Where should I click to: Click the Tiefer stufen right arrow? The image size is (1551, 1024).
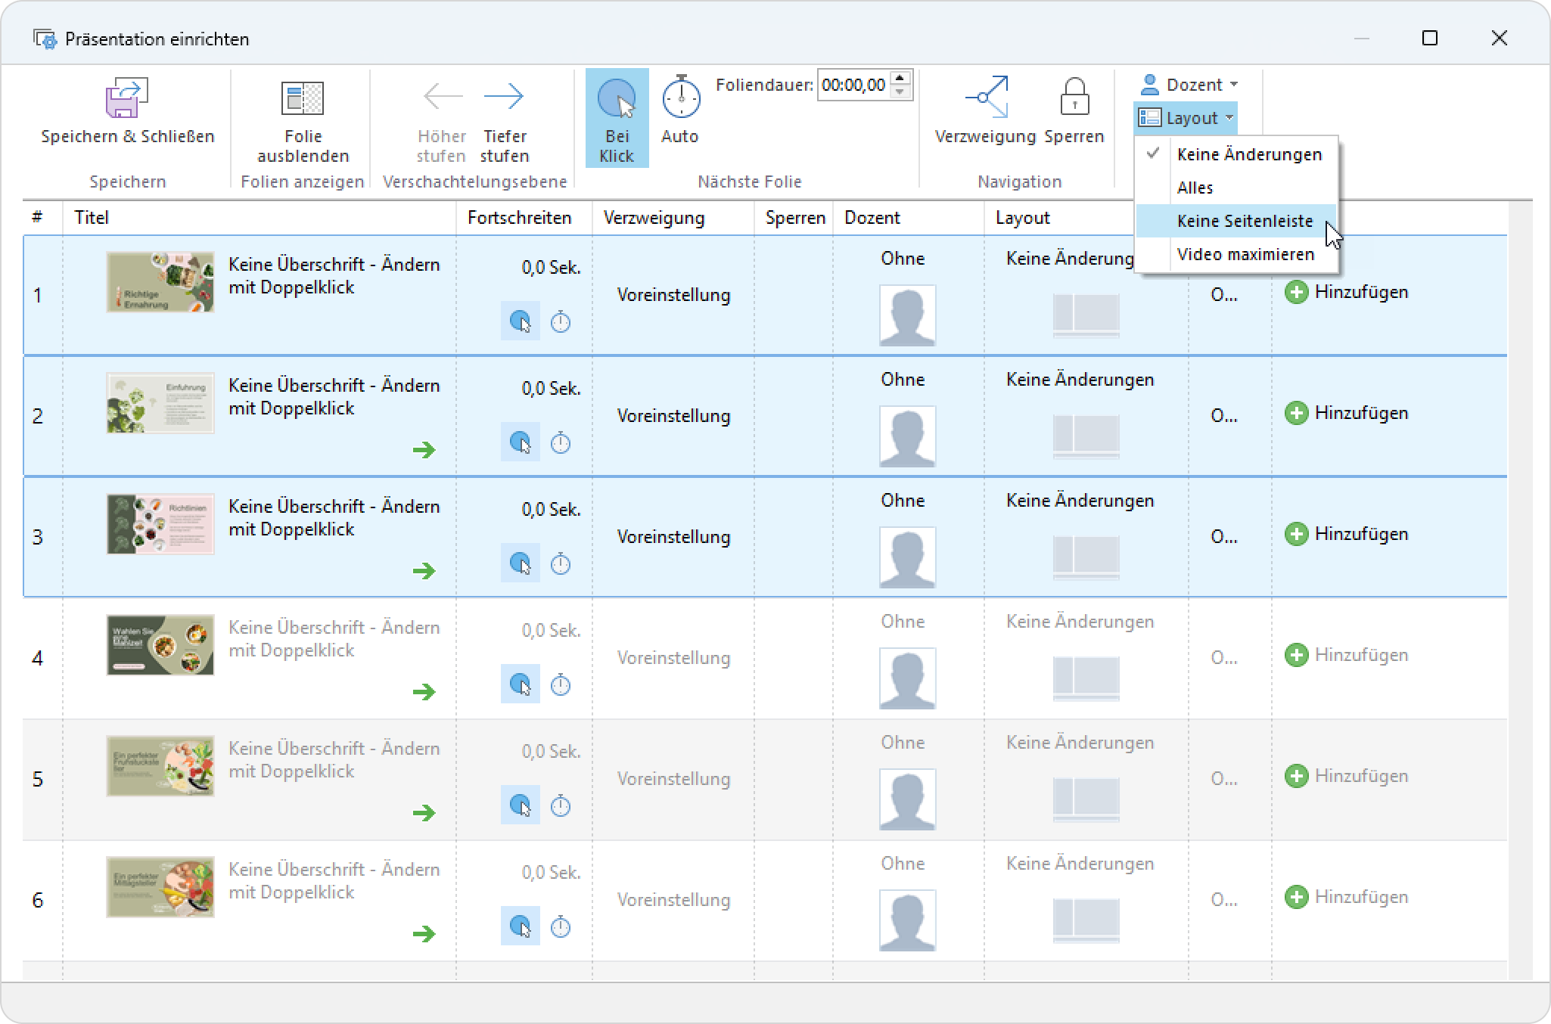tap(504, 96)
